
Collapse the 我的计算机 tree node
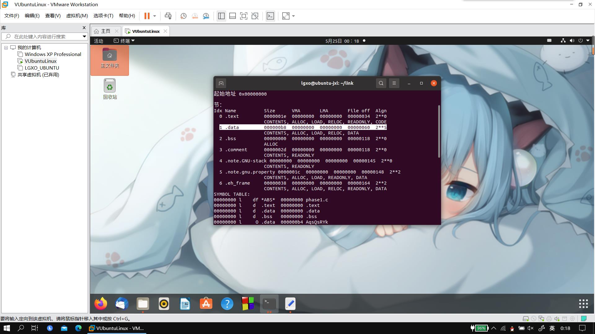pos(6,48)
